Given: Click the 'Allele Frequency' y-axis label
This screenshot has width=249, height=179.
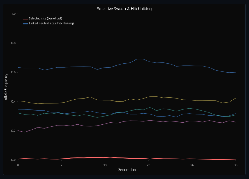Looking at the screenshot, I should pyautogui.click(x=7, y=88).
